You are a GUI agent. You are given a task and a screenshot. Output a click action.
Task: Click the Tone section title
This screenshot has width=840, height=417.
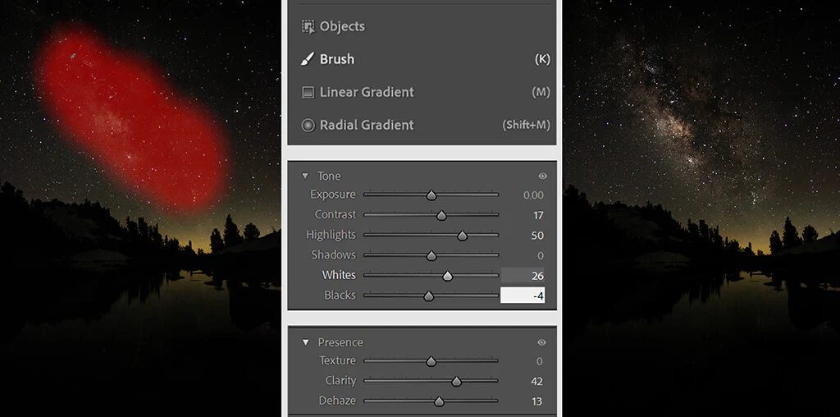tap(329, 176)
